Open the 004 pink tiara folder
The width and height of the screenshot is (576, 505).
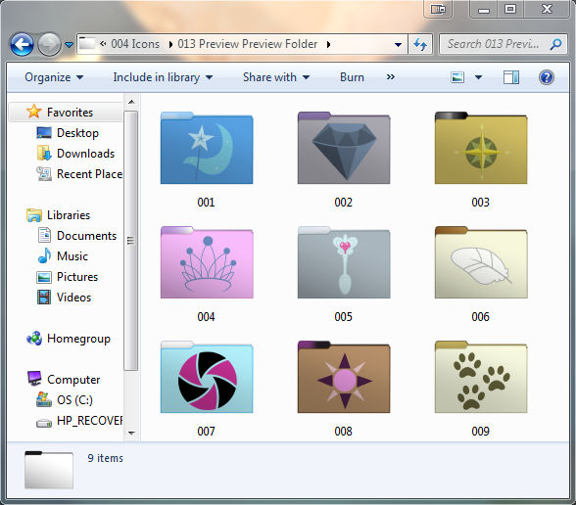click(207, 262)
